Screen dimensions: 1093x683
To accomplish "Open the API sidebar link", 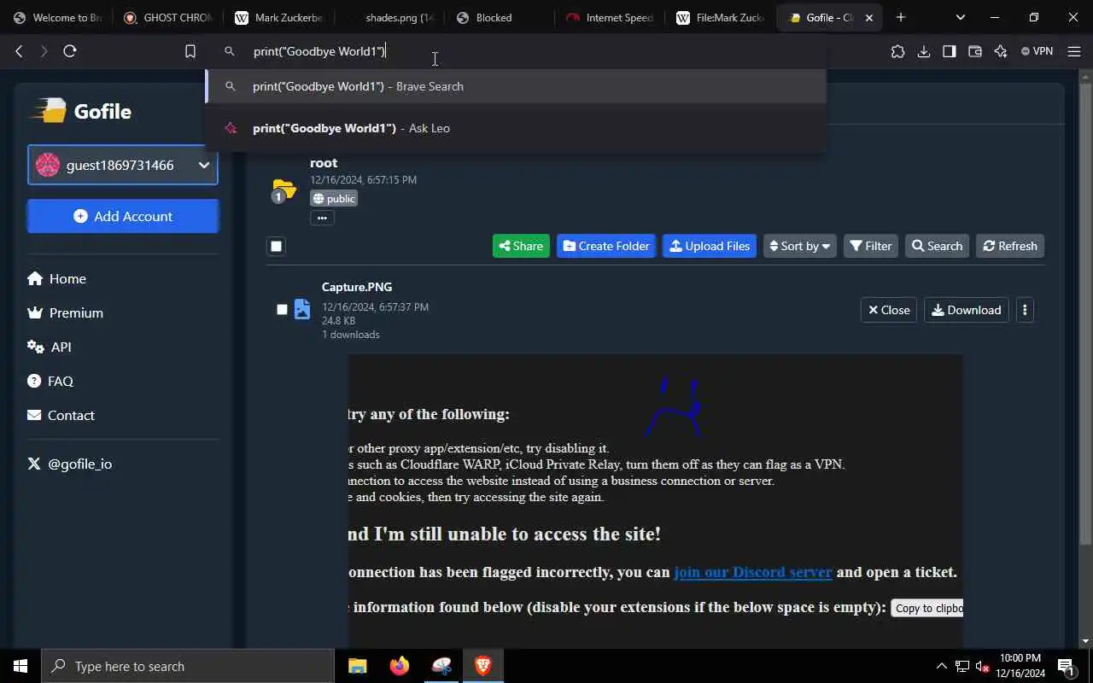I will click(x=50, y=347).
